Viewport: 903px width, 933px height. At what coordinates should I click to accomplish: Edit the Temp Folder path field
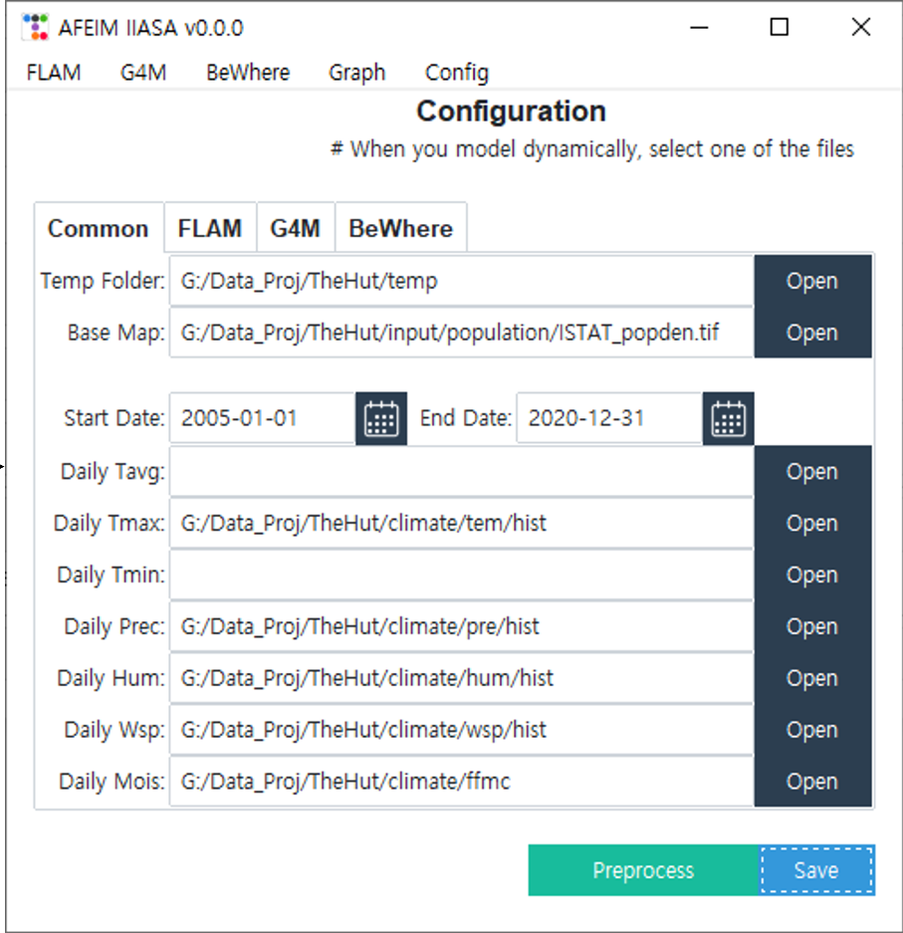click(462, 281)
